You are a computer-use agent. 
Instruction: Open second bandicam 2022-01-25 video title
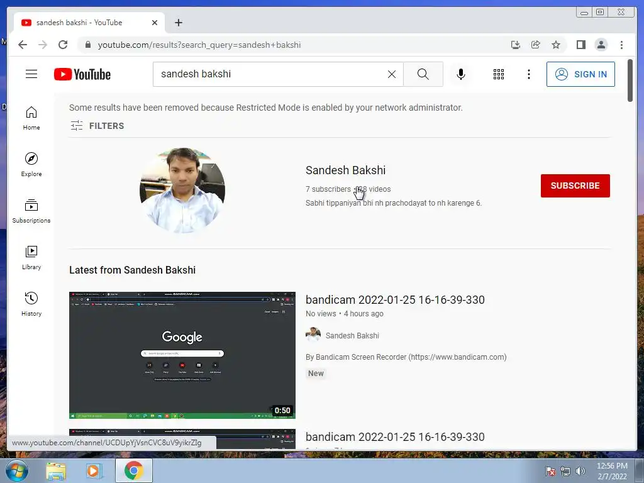click(395, 436)
